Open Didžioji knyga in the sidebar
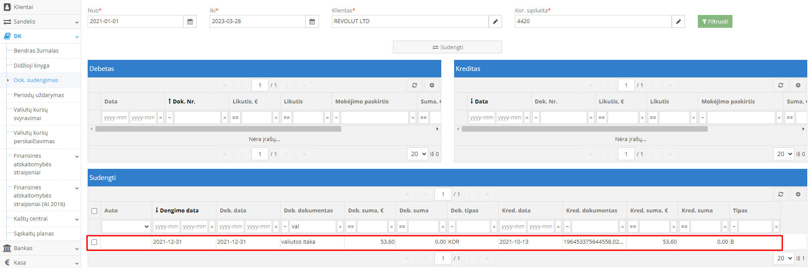 coord(32,65)
